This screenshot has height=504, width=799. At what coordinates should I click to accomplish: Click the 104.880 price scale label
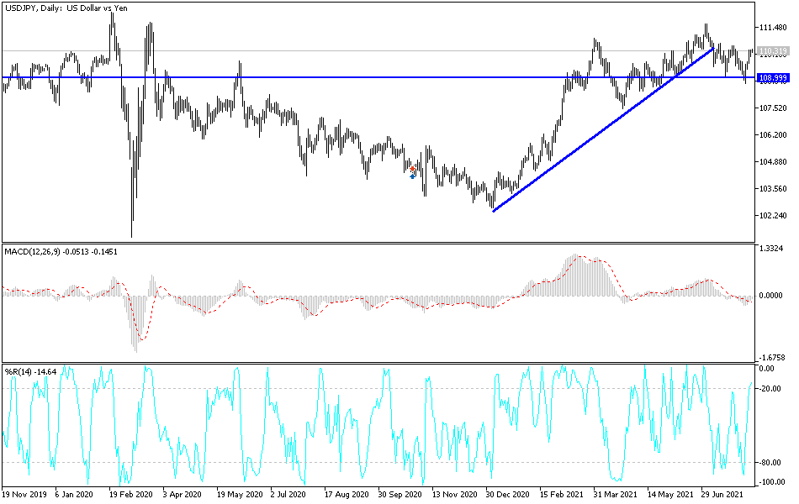tap(773, 162)
